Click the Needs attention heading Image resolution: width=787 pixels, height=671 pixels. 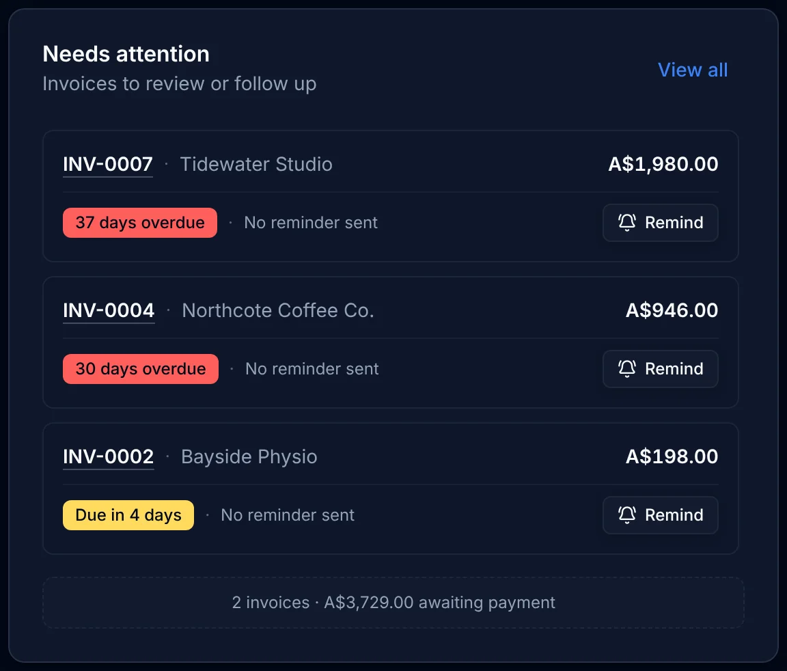126,54
